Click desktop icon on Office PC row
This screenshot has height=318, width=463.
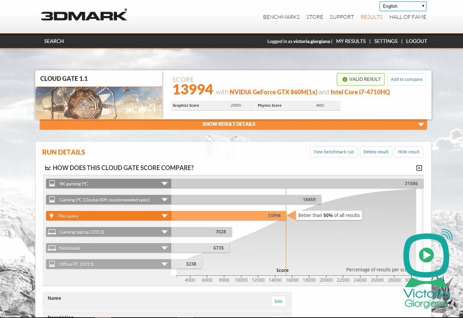[52, 264]
